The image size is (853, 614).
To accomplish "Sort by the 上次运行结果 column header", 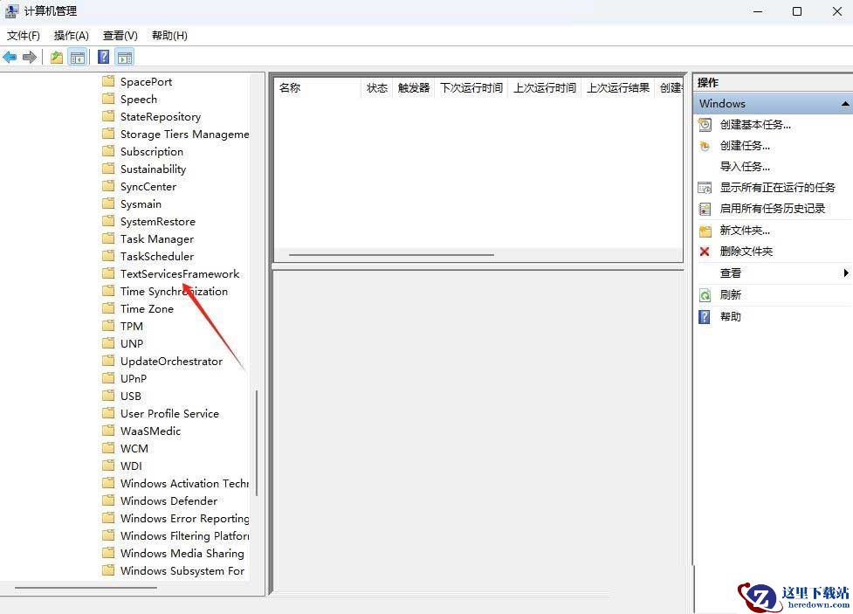I will point(618,87).
